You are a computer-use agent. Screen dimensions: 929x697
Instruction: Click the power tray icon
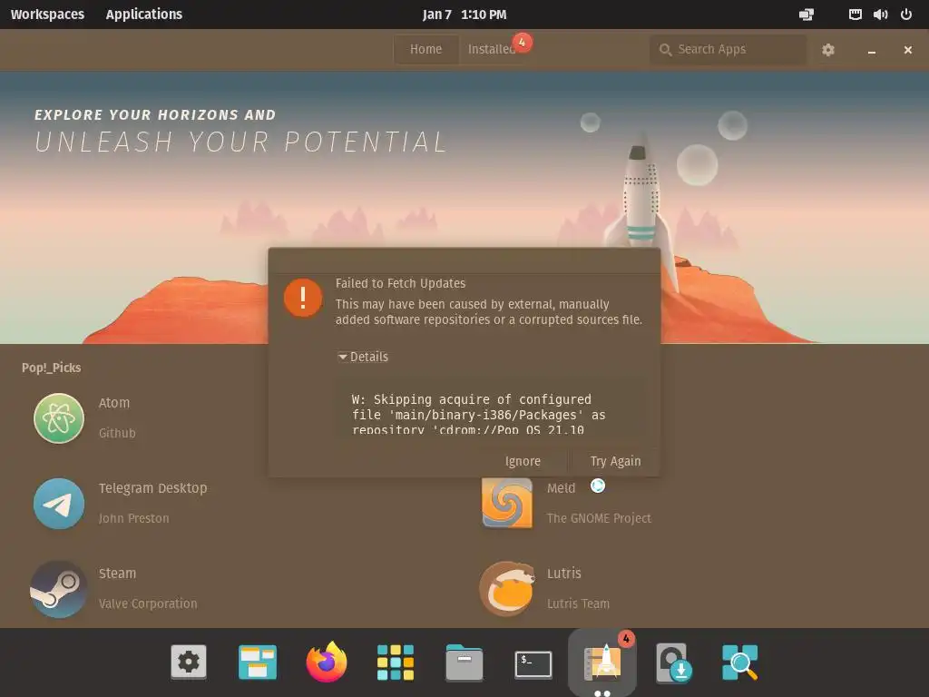[906, 15]
